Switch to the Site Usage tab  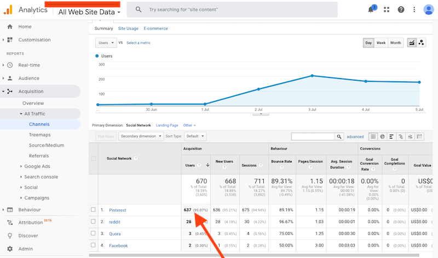[128, 28]
